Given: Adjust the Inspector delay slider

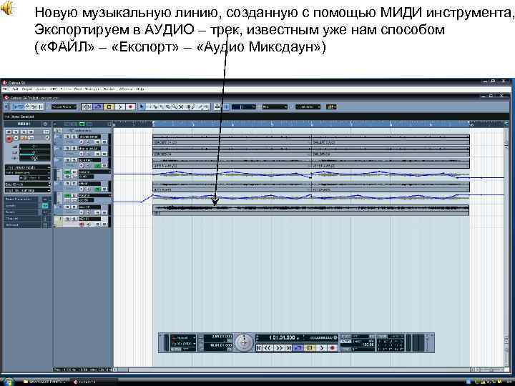Looking at the screenshot, I should click(34, 158).
